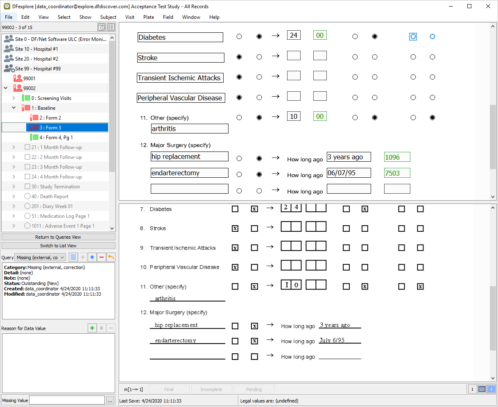Expand the 0 : Screening Visits node
498x407 pixels.
coord(14,98)
